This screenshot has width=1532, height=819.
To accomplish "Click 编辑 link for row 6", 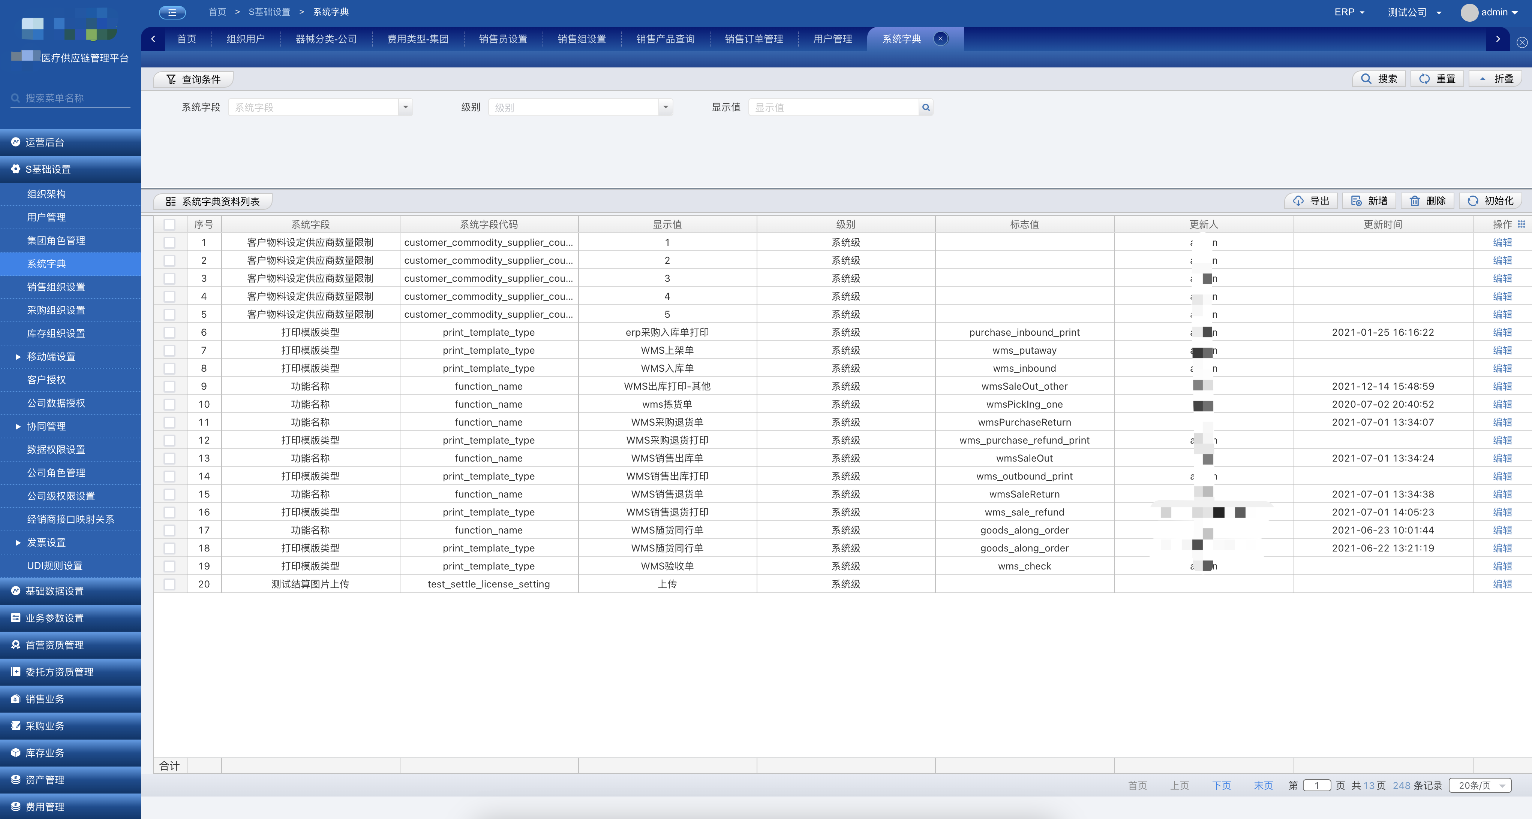I will (1502, 332).
